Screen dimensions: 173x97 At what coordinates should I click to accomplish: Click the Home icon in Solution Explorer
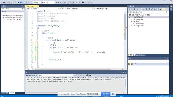[x=135, y=9]
